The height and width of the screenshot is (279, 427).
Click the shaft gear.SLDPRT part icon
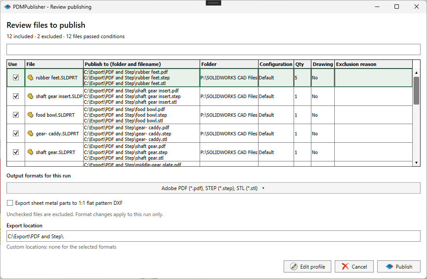pos(30,152)
